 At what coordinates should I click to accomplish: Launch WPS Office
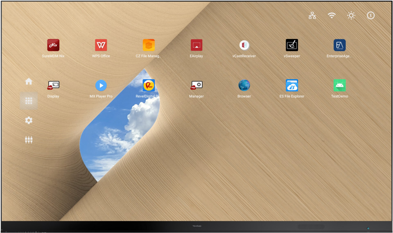(x=101, y=45)
